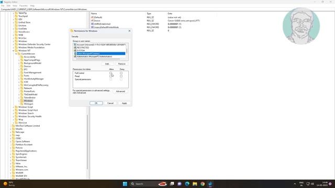Click Allow checkbox for Special permissions
This screenshot has height=188, width=335.
click(x=110, y=79)
